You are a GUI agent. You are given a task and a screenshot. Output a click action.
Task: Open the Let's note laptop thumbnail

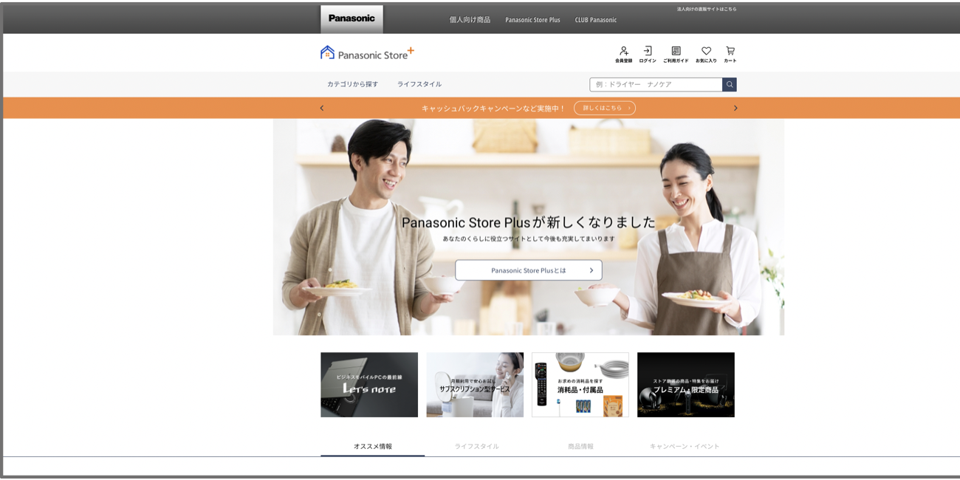369,385
